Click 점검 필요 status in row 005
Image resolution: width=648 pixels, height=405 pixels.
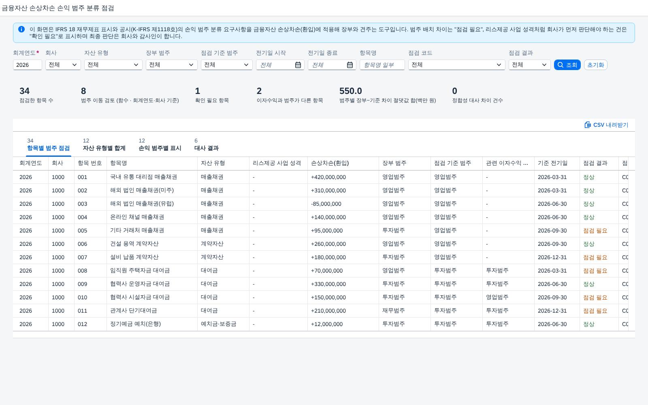[x=595, y=230]
